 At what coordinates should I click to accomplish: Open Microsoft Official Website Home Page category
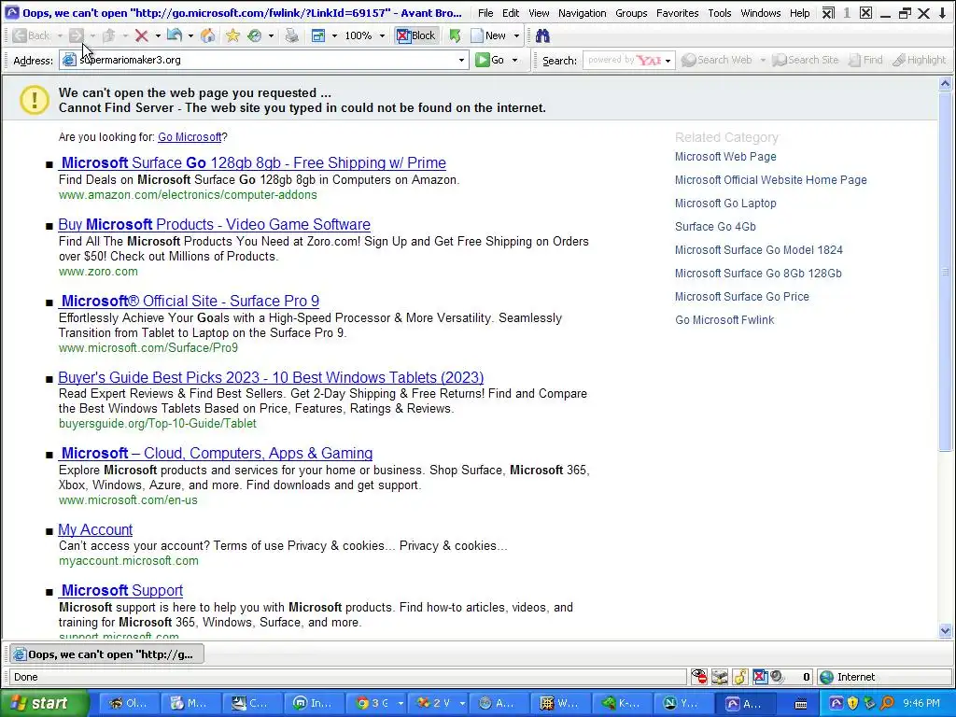[770, 180]
